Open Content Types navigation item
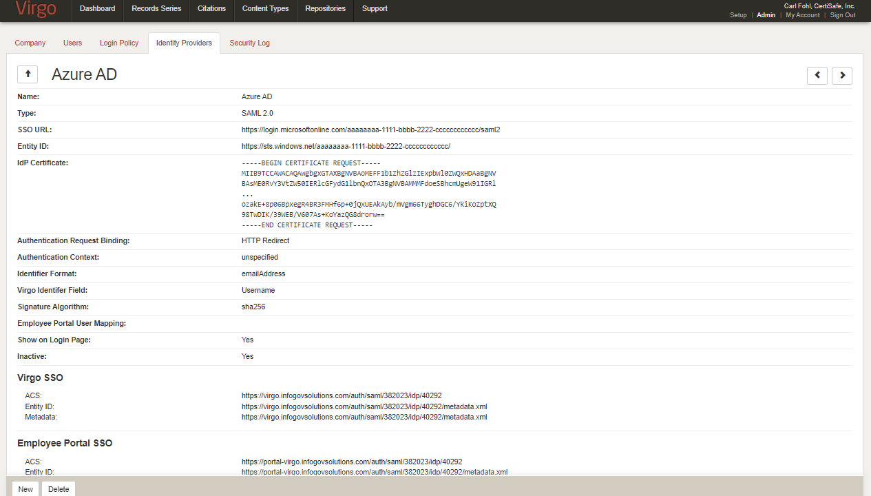Screen dimensions: 871x496 point(265,9)
